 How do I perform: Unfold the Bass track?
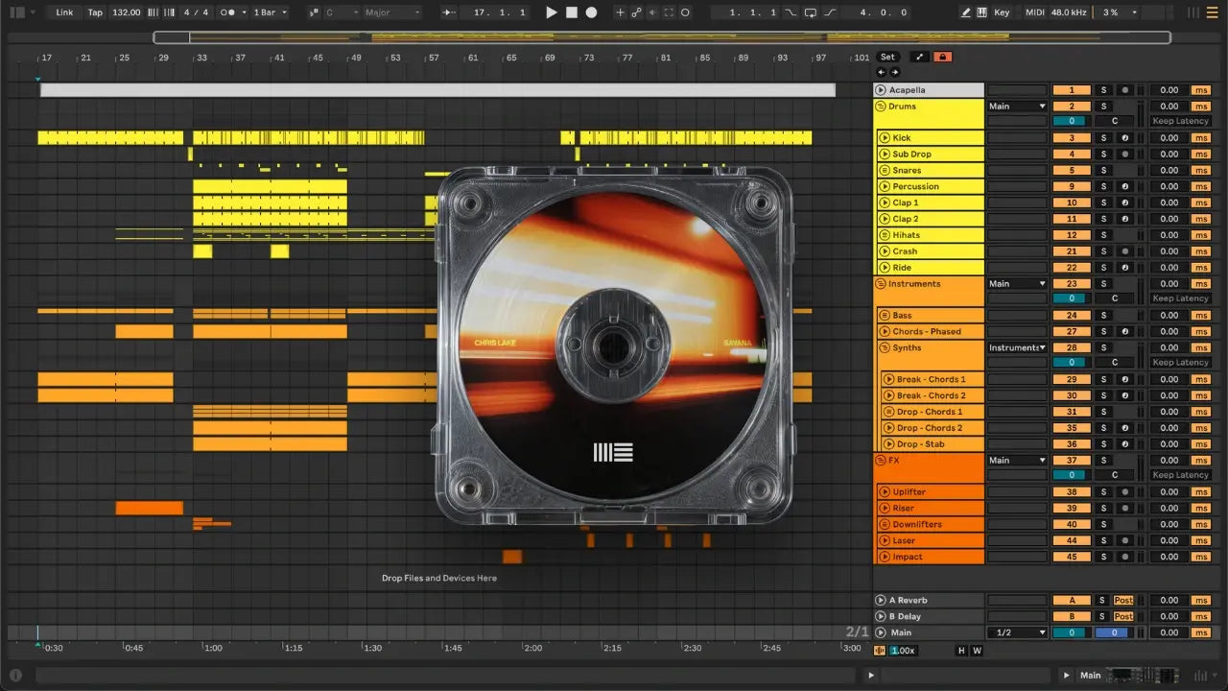(885, 316)
